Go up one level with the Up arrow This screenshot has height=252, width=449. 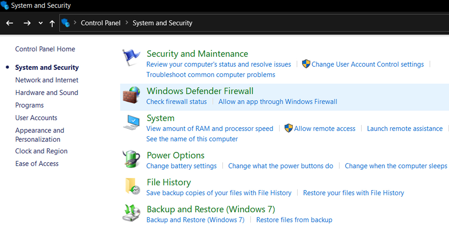tap(52, 24)
